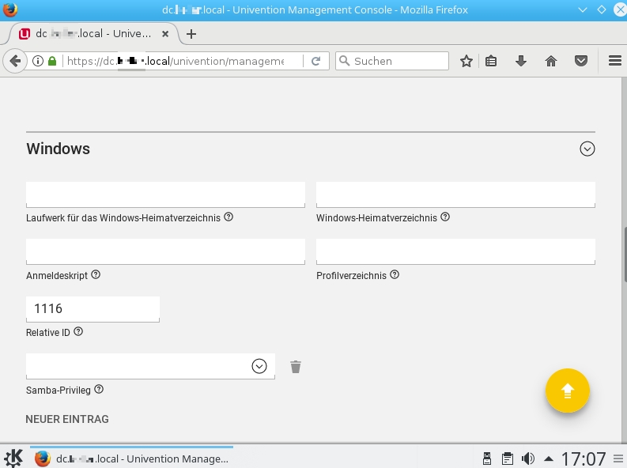Show help icon next to Samba-Privileg
Screen dimensions: 627x468
click(99, 389)
